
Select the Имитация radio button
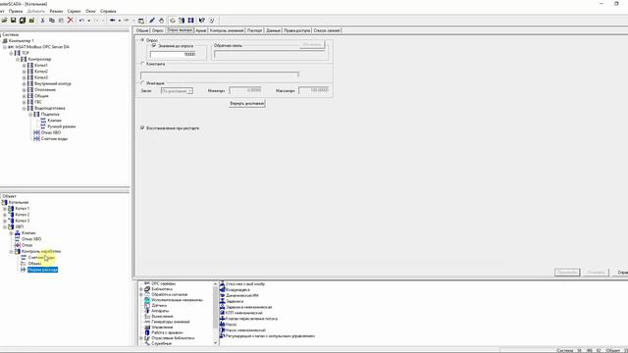(142, 82)
